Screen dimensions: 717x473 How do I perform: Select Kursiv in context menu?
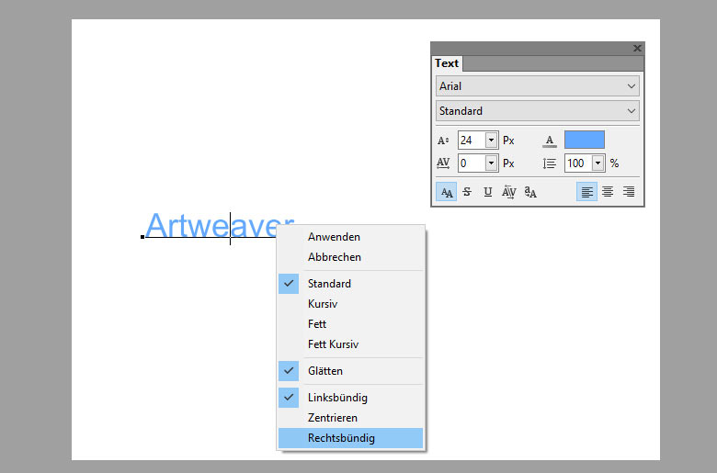[351, 303]
